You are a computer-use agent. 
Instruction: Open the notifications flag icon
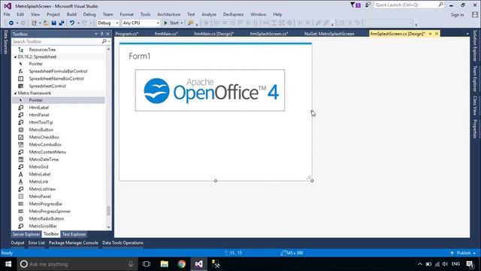click(355, 5)
